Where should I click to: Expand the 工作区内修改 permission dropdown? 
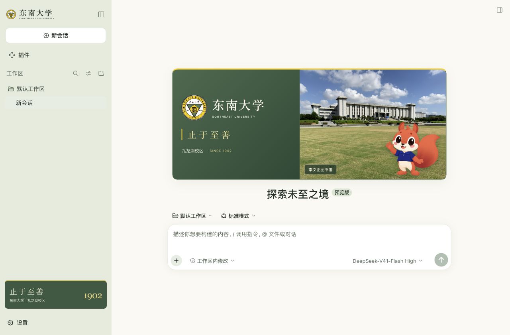tap(212, 261)
